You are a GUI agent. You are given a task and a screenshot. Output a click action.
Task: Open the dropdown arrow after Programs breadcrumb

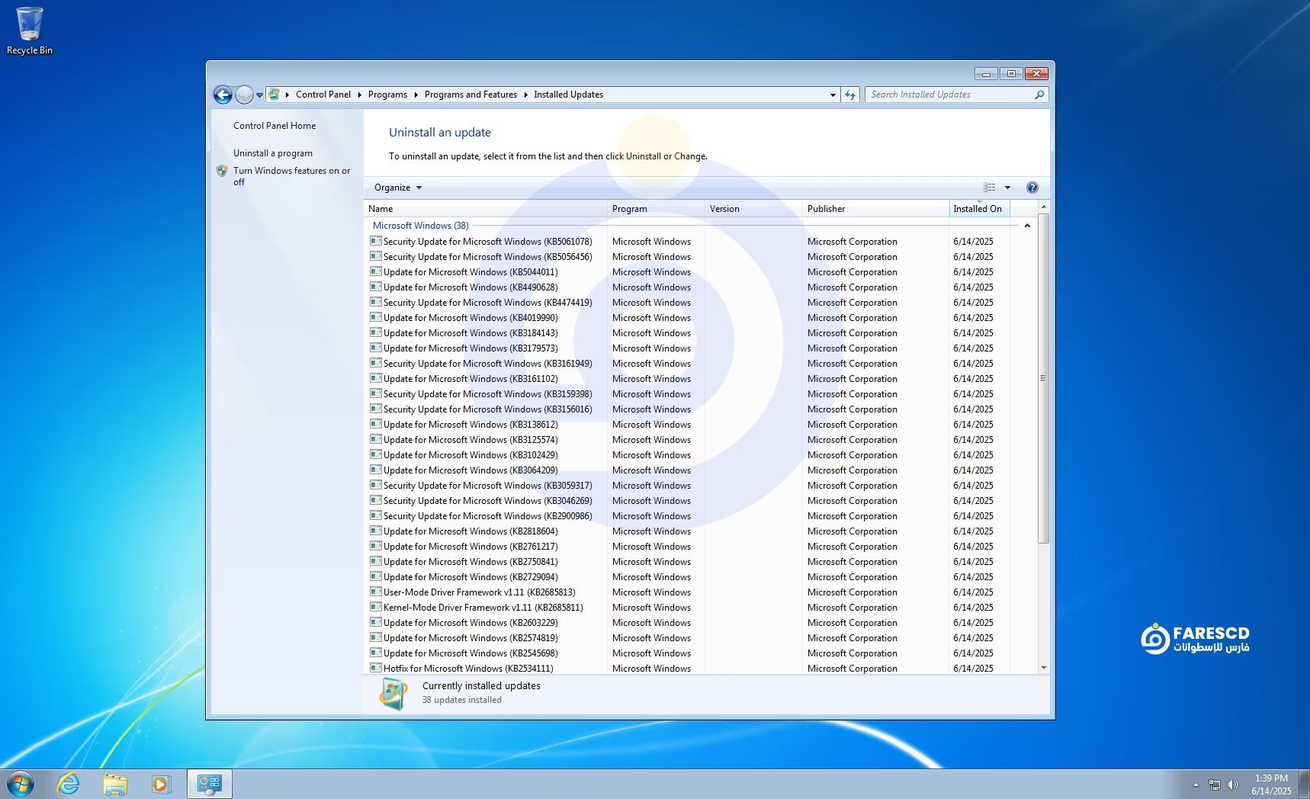pyautogui.click(x=416, y=95)
